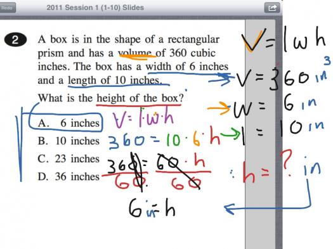The height and width of the screenshot is (249, 333).
Task: Click the orange arrow pointing to W
Action: pyautogui.click(x=219, y=108)
